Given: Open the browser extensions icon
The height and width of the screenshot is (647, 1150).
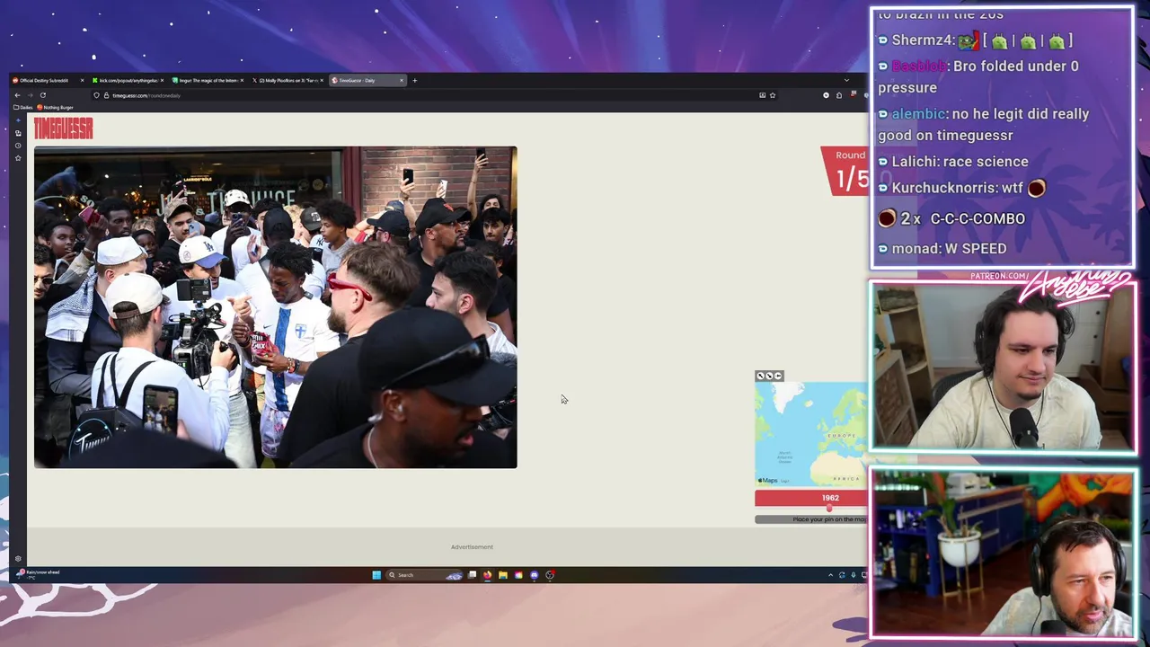Looking at the screenshot, I should 839,95.
